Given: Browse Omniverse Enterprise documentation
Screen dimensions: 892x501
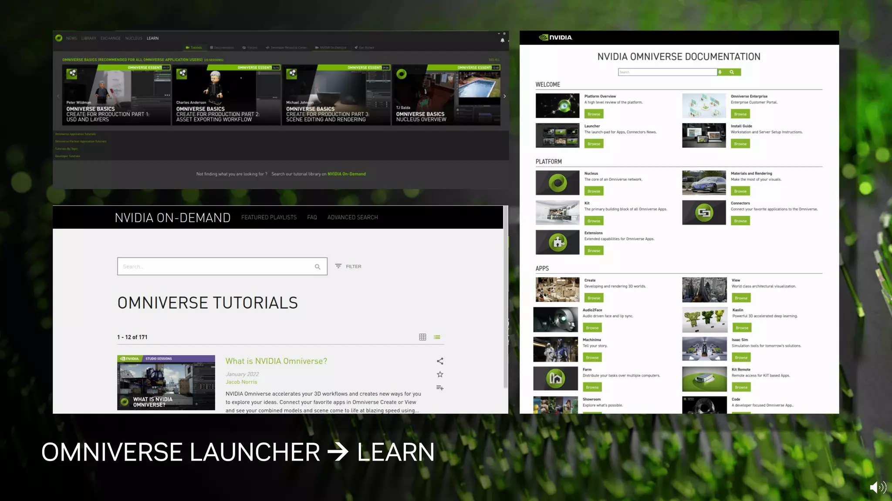Looking at the screenshot, I should click(x=740, y=114).
